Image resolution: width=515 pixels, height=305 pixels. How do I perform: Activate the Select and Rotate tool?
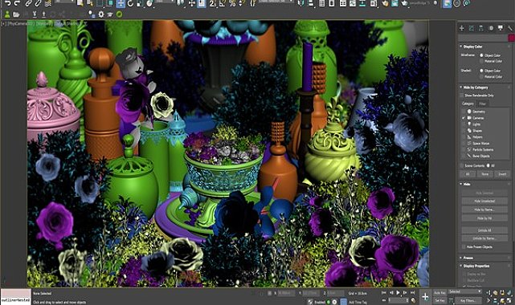click(130, 3)
